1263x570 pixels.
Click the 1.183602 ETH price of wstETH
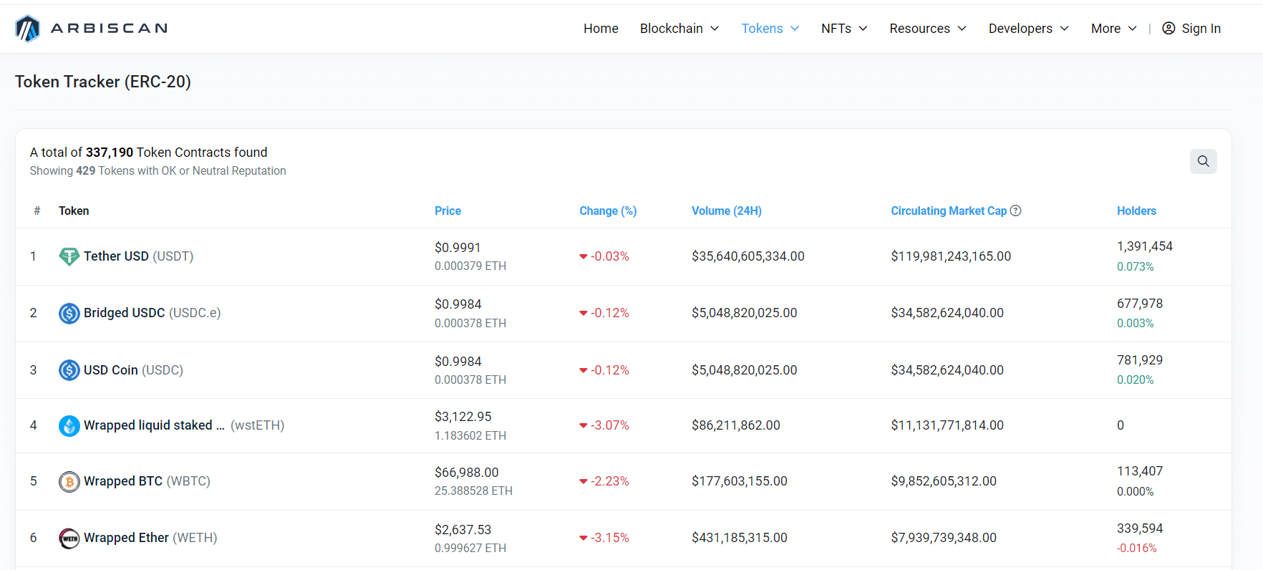[470, 435]
